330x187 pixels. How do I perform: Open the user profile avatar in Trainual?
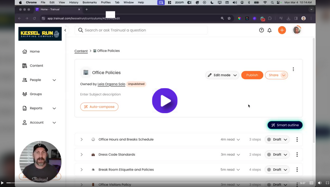coord(297,30)
